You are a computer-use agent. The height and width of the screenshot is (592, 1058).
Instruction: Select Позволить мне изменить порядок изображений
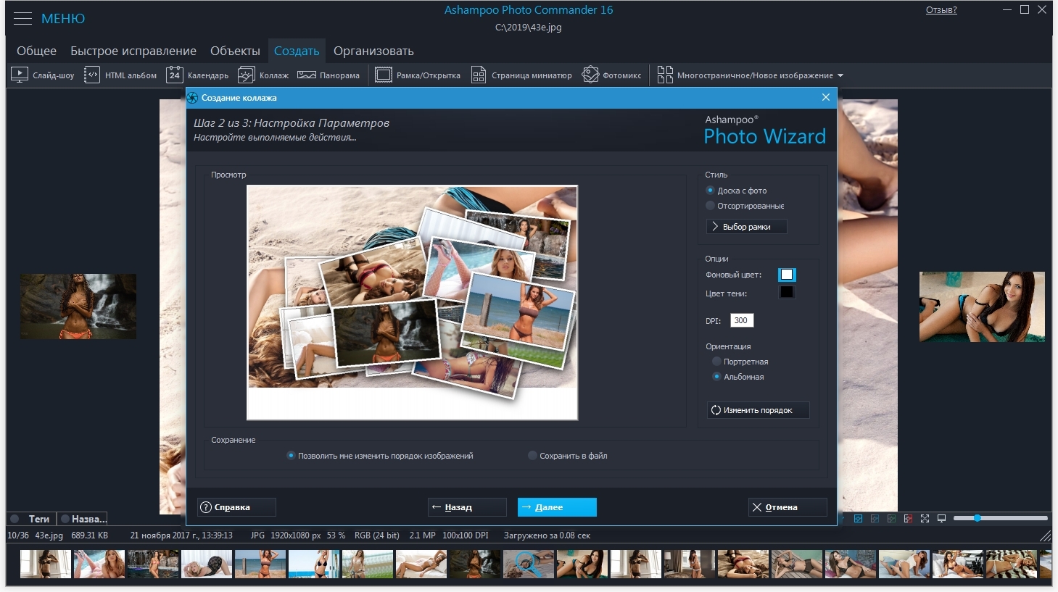coord(379,456)
